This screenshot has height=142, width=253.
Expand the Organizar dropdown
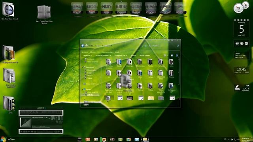tap(87, 56)
